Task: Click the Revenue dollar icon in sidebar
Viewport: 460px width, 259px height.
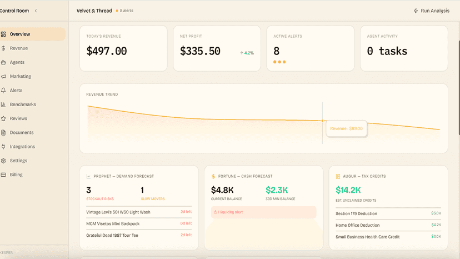Action: click(3, 48)
